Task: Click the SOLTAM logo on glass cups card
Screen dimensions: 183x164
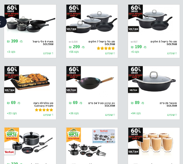Action: click(x=133, y=152)
